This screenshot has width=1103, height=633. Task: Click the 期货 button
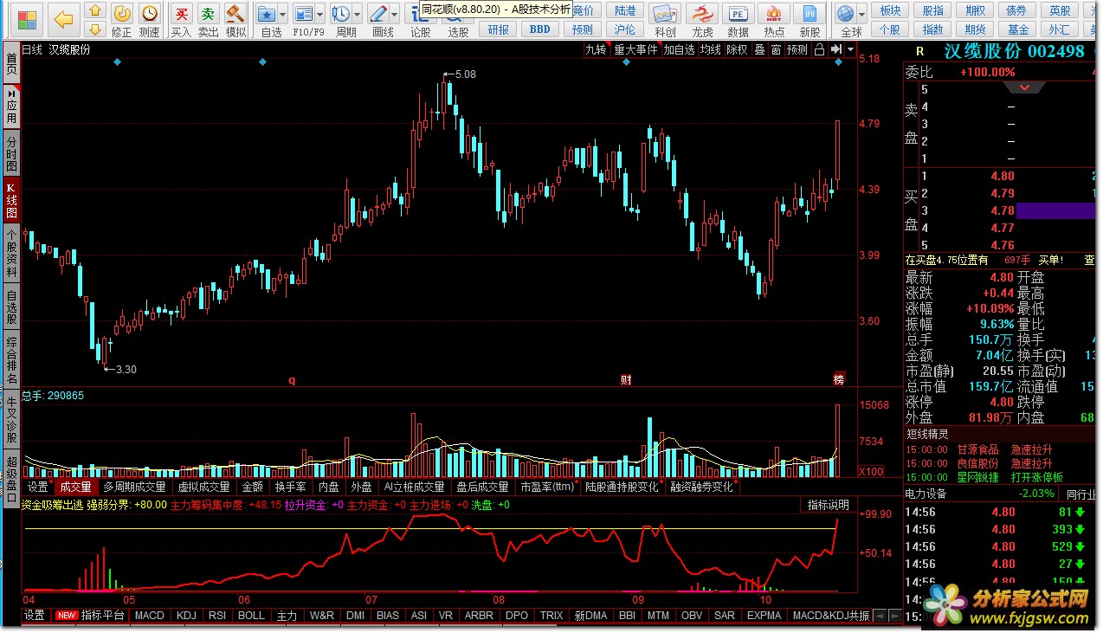tap(975, 29)
